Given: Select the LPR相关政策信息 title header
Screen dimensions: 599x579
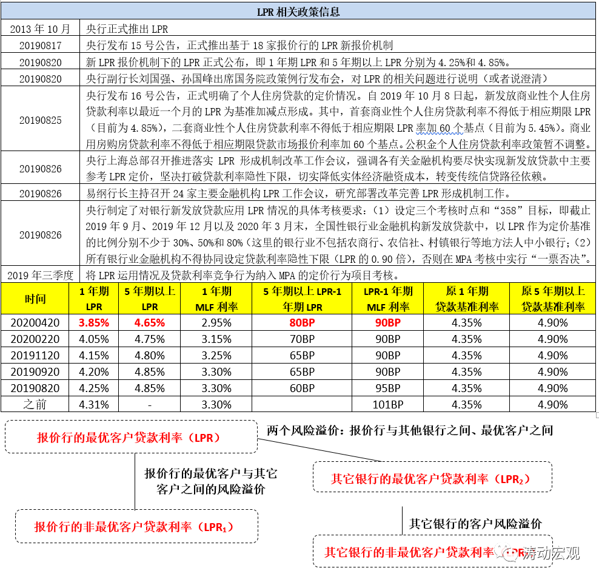Looking at the screenshot, I should click(x=299, y=12).
